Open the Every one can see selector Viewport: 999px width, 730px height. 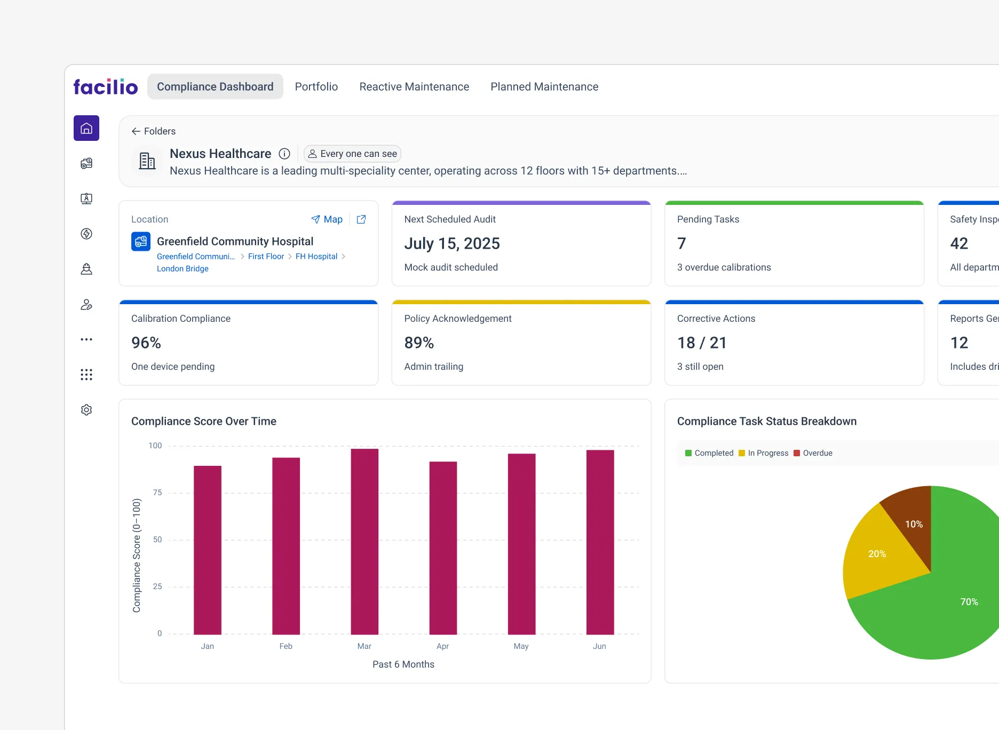click(x=352, y=154)
